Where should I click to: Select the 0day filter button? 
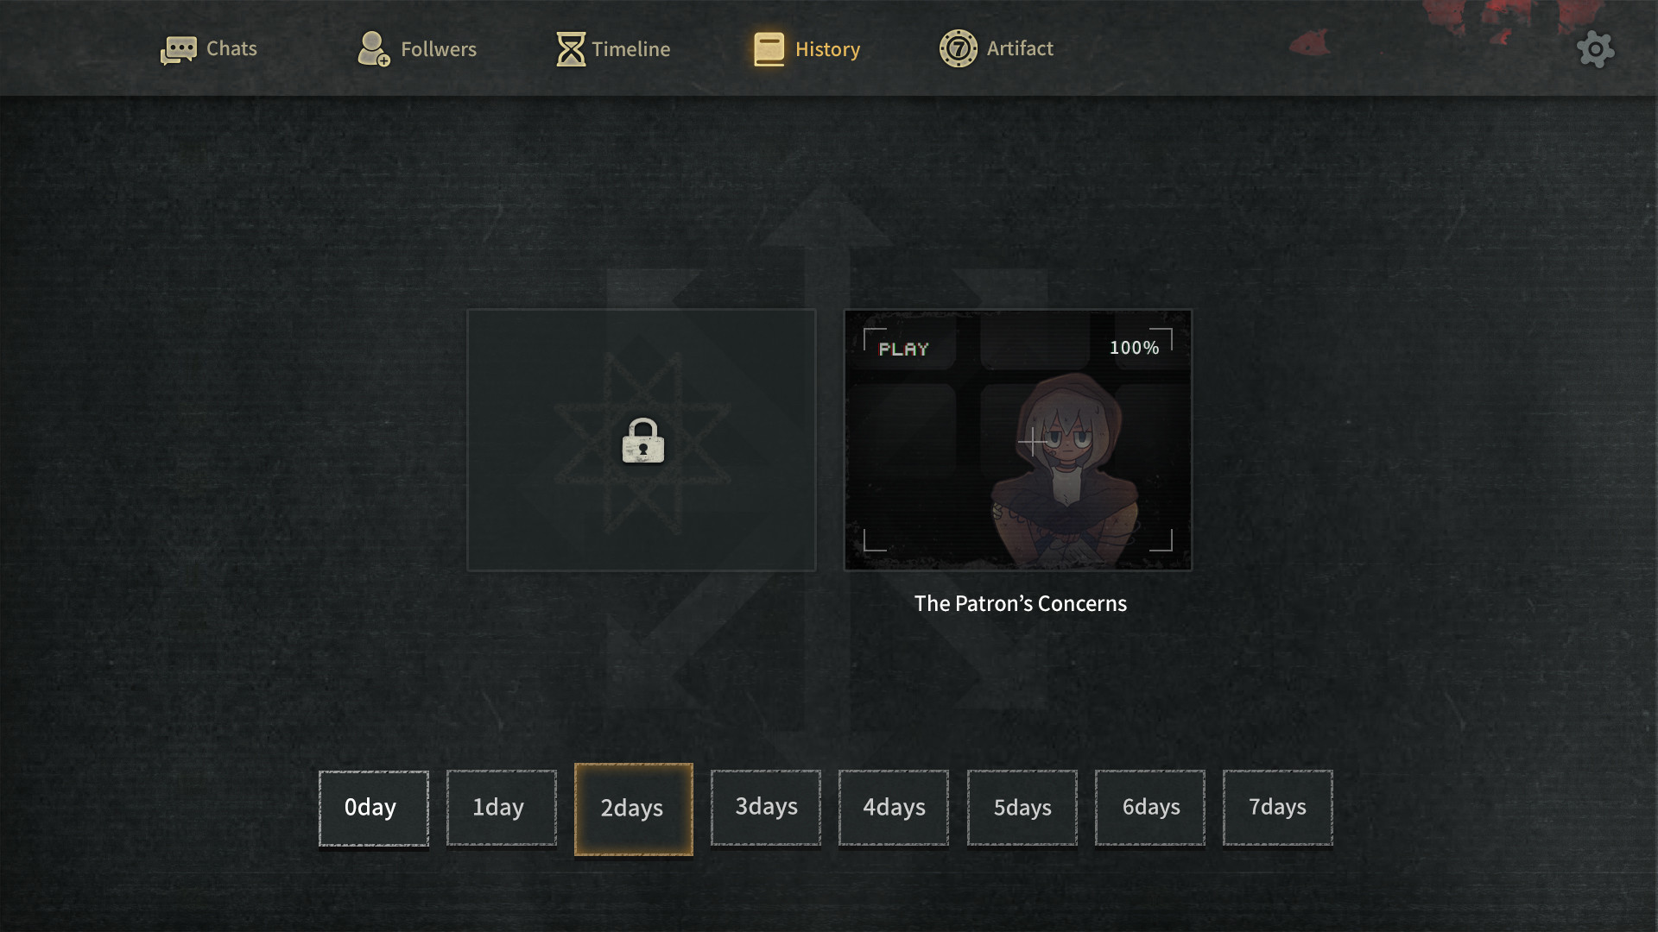point(372,808)
